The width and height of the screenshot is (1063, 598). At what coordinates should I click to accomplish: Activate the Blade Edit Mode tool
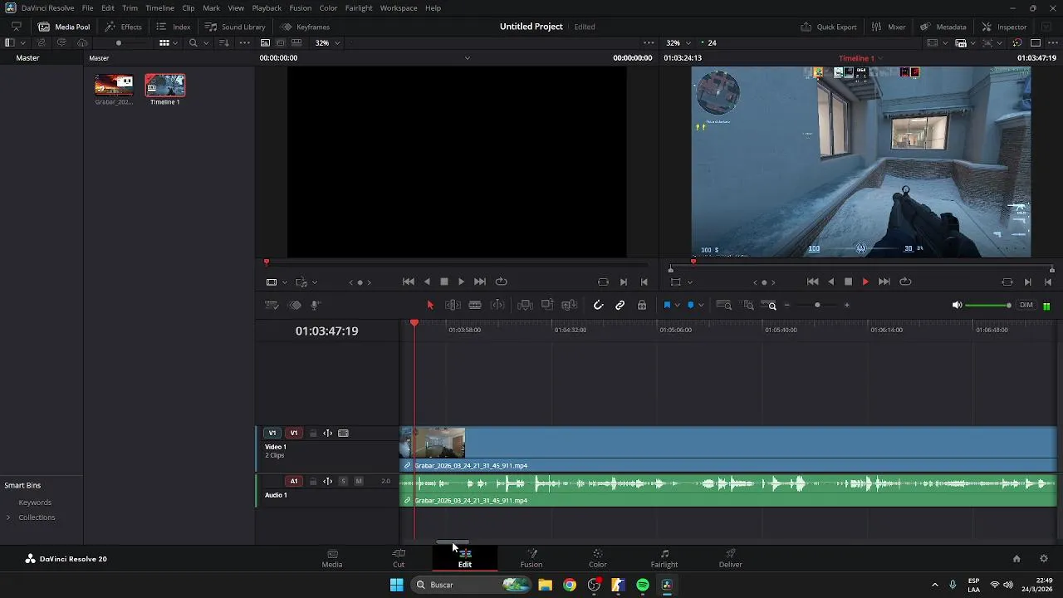[475, 305]
